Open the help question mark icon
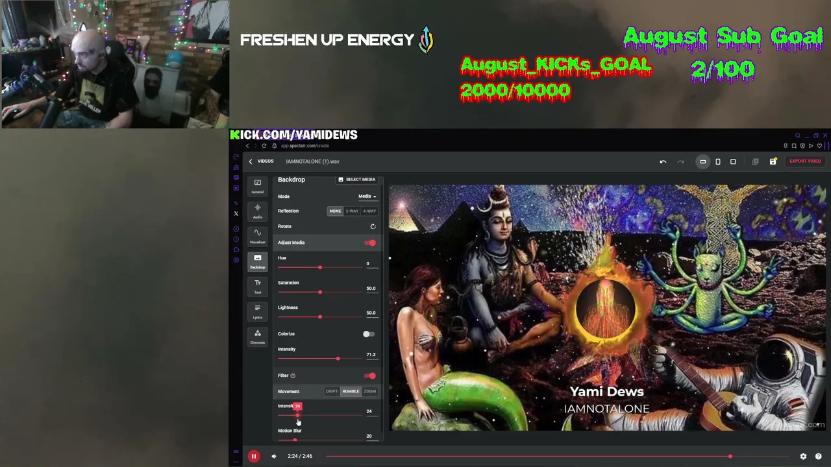The height and width of the screenshot is (467, 831). click(818, 457)
